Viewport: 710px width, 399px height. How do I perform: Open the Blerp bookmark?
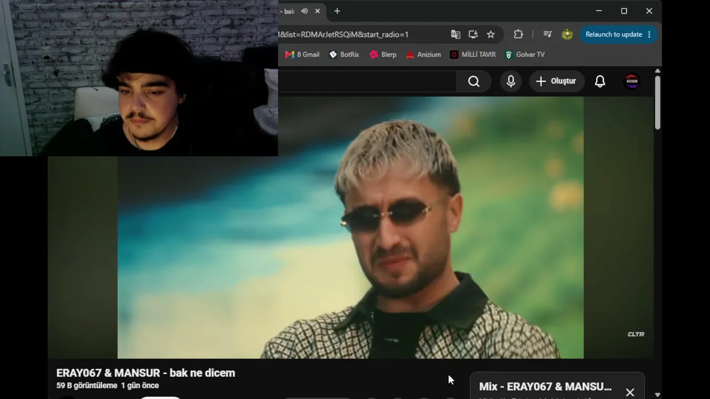(383, 54)
